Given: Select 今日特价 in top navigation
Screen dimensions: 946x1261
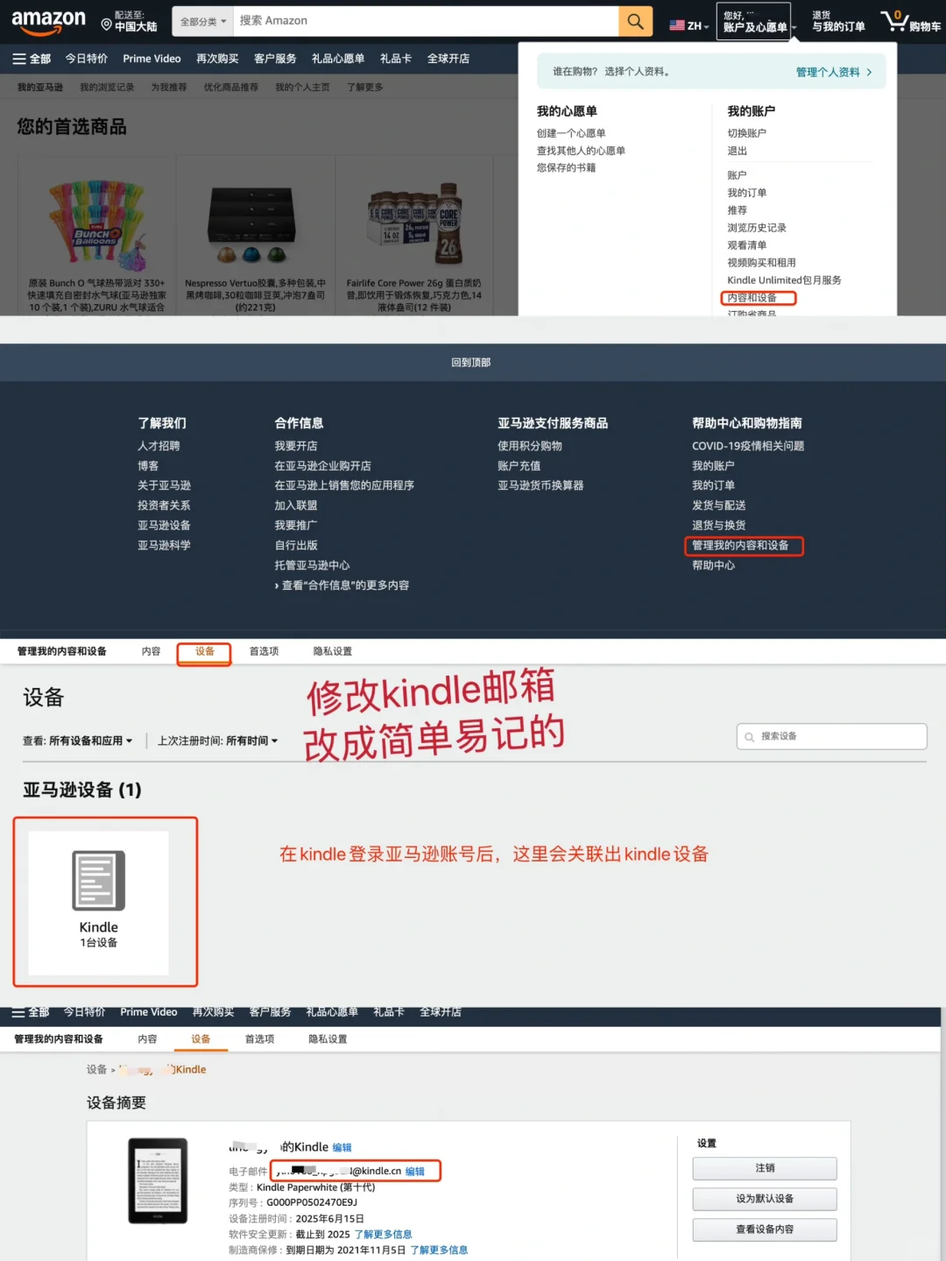Looking at the screenshot, I should [x=87, y=59].
